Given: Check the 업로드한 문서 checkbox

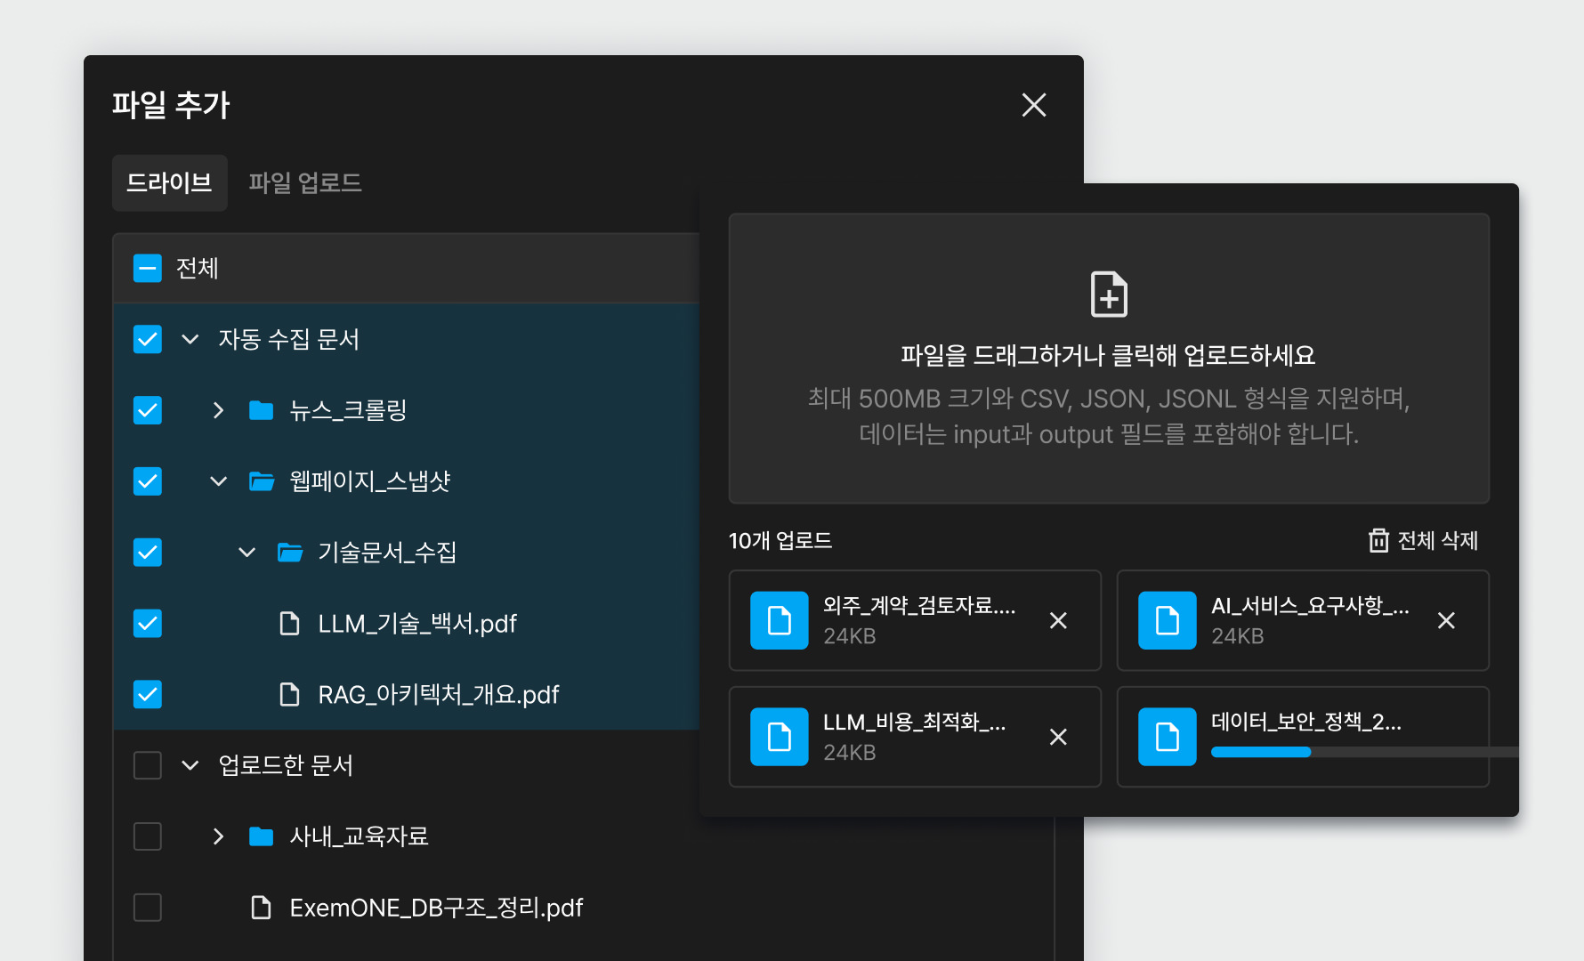Looking at the screenshot, I should pyautogui.click(x=148, y=765).
